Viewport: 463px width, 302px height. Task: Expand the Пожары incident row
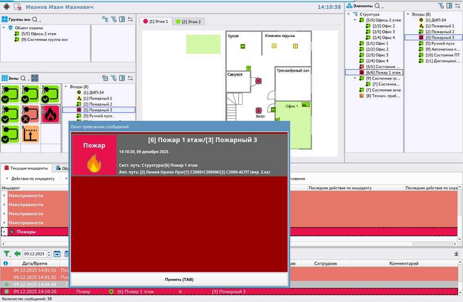(x=4, y=232)
